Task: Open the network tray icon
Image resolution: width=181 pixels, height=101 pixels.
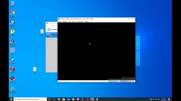Action: pos(153,99)
